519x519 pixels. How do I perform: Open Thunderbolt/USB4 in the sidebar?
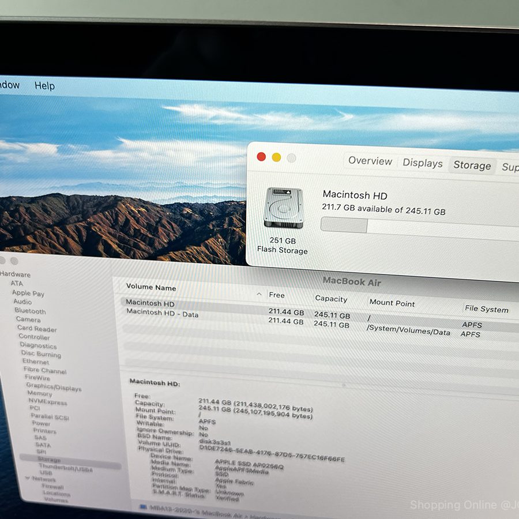tap(66, 468)
